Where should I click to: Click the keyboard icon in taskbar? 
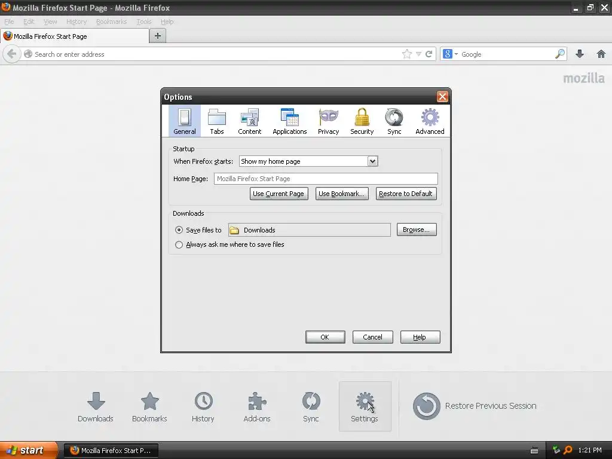(x=534, y=451)
